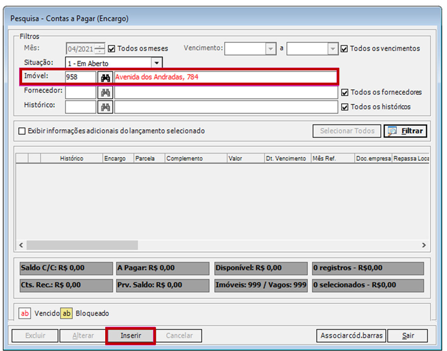
Task: Expand the Situação '1 - Em Aberto' dropdown
Action: tap(156, 63)
